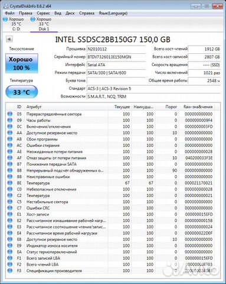Select the Неожиданные потери питания attribute text
This screenshot has height=284, width=226.
54,151
